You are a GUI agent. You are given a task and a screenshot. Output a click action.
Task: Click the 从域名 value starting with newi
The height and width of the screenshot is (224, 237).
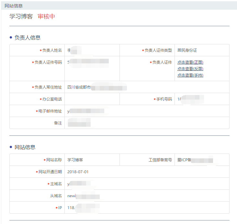pyautogui.click(x=83, y=196)
